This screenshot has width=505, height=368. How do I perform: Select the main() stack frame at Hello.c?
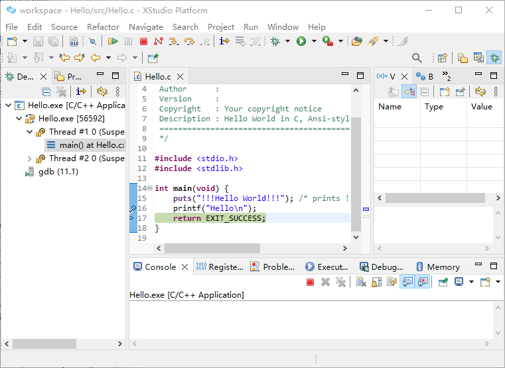pos(91,145)
